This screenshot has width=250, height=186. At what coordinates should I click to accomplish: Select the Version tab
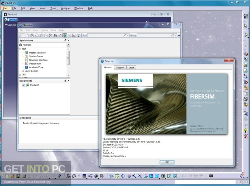click(x=107, y=67)
